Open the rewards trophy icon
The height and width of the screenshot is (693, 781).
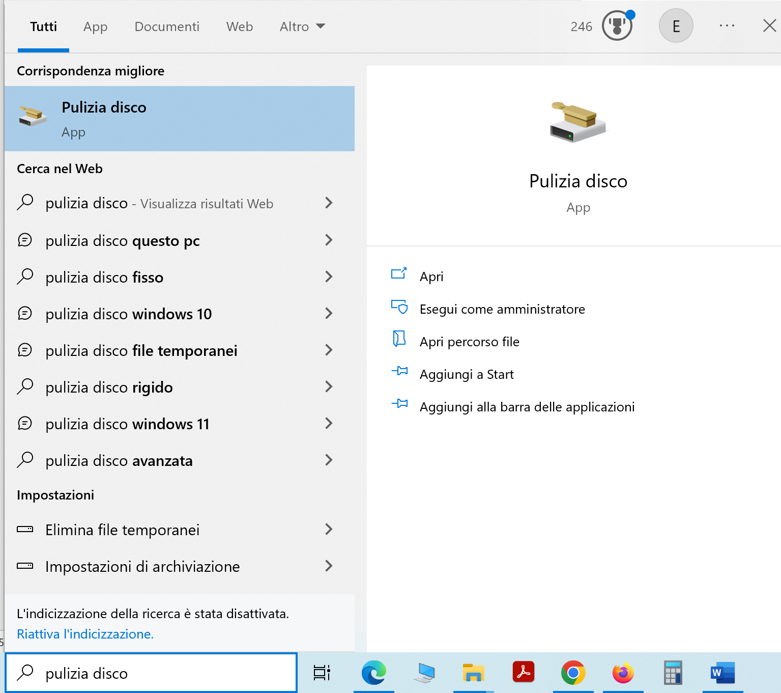point(617,26)
